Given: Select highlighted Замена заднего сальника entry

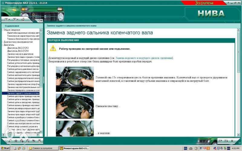Looking at the screenshot, I should [21, 93].
